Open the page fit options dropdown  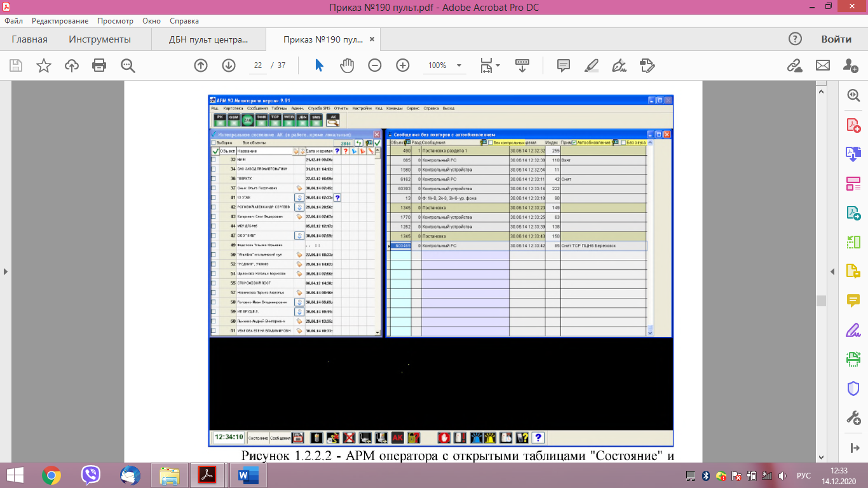(x=490, y=65)
